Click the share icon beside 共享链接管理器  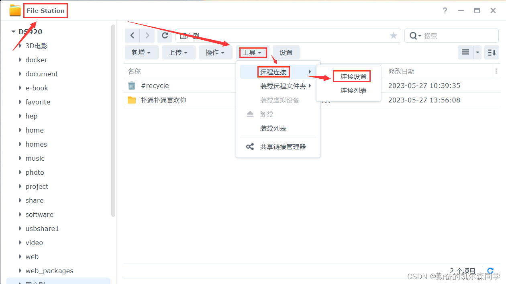click(x=250, y=146)
